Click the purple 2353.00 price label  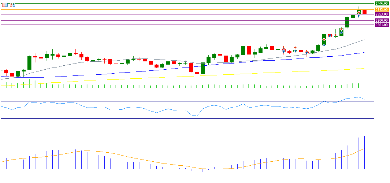coord(382,14)
